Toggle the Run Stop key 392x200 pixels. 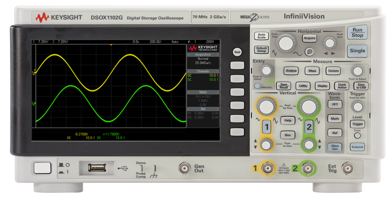point(357,32)
